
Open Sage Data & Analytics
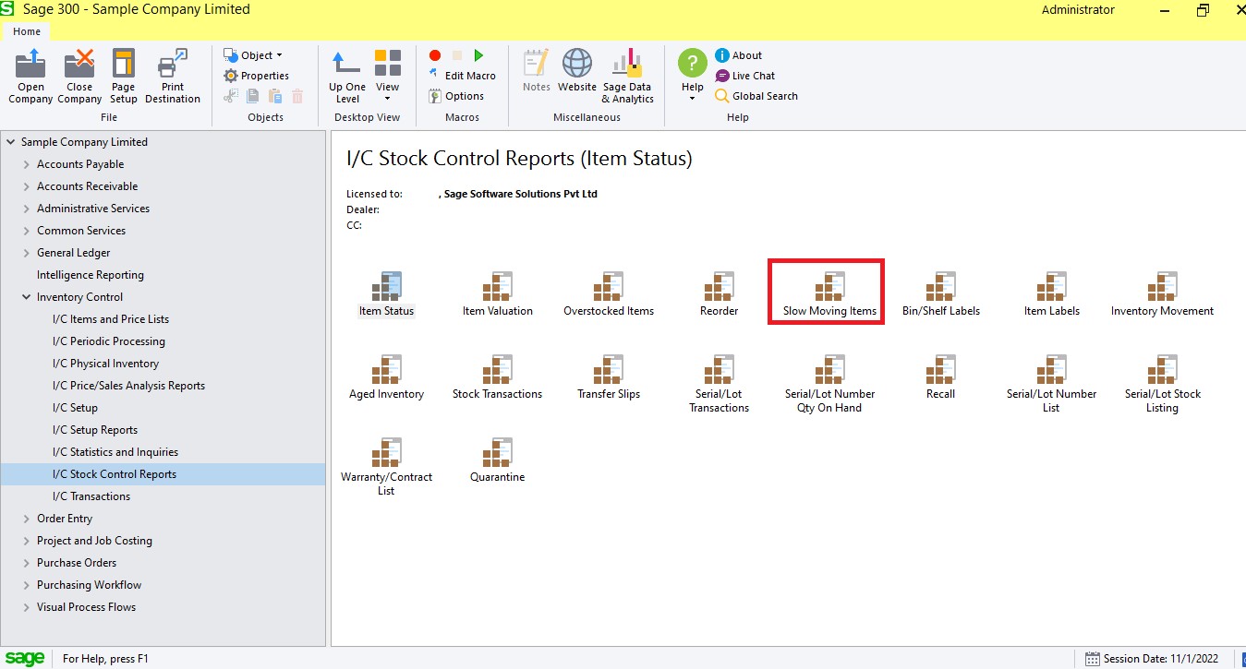627,77
